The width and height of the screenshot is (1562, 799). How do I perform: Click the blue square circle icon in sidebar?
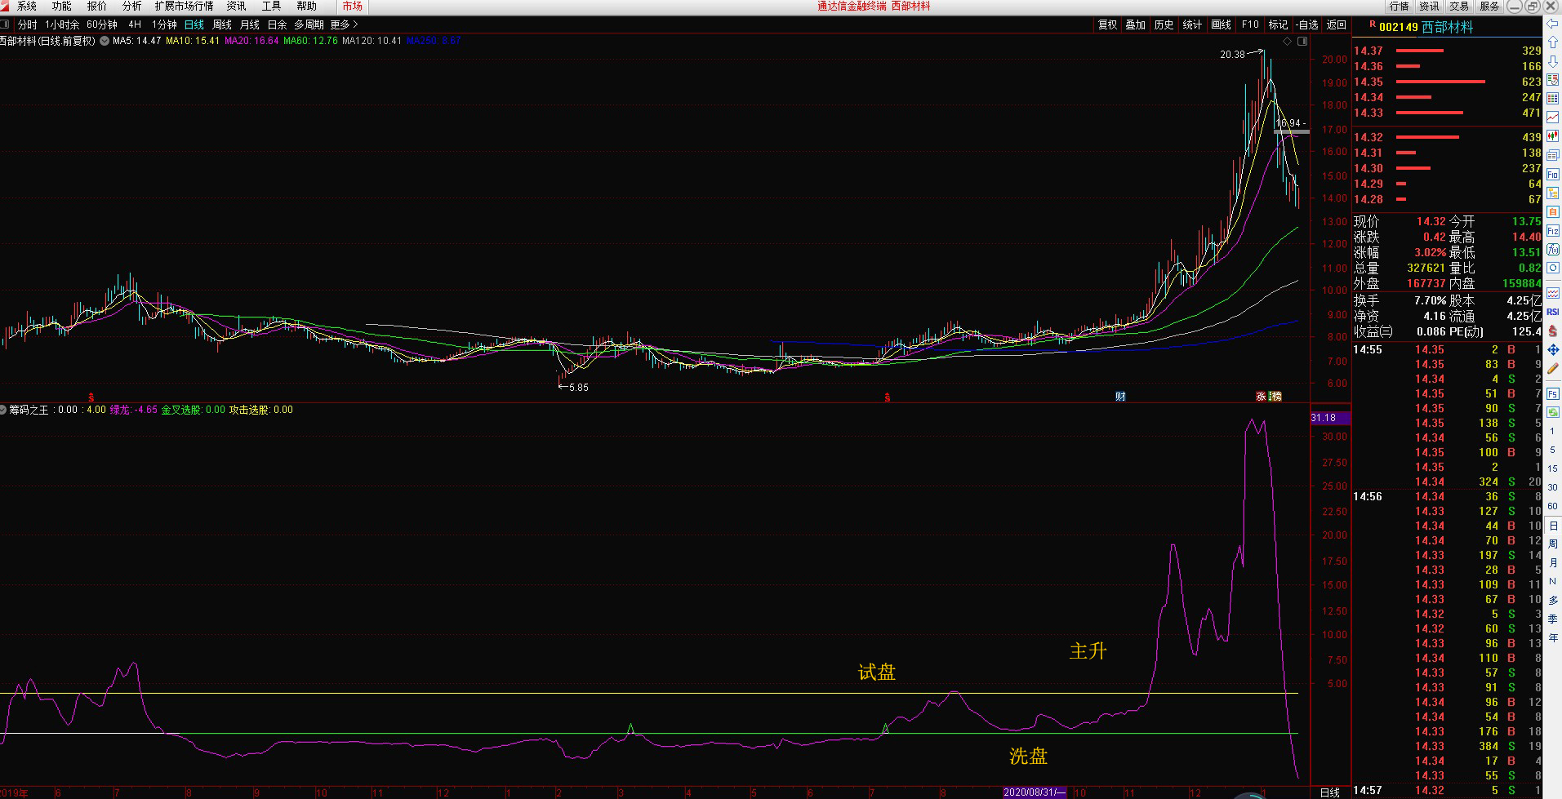coord(1552,269)
